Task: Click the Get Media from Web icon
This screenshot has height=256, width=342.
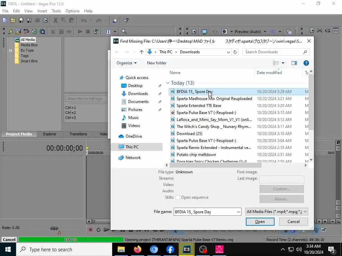Action: pyautogui.click(x=42, y=32)
